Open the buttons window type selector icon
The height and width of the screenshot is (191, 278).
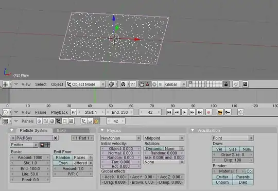point(7,121)
